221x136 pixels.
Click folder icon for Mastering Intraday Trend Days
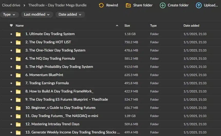coord(18,124)
